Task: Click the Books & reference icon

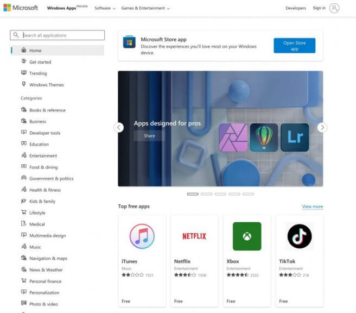Action: [x=24, y=110]
